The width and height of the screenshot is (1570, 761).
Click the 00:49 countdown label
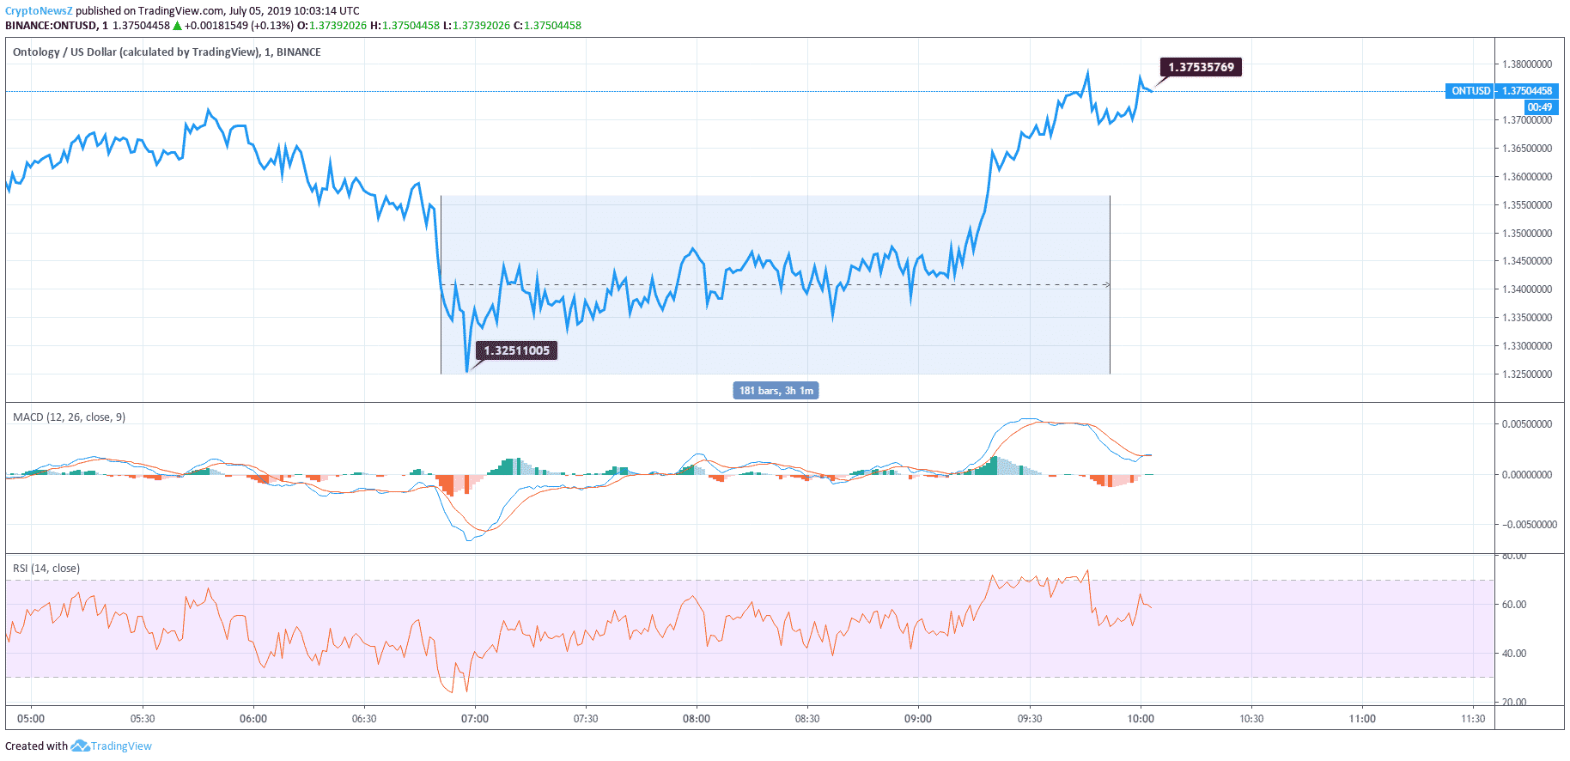pos(1540,107)
